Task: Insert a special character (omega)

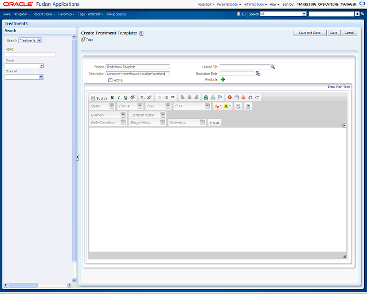Action: tap(251, 97)
